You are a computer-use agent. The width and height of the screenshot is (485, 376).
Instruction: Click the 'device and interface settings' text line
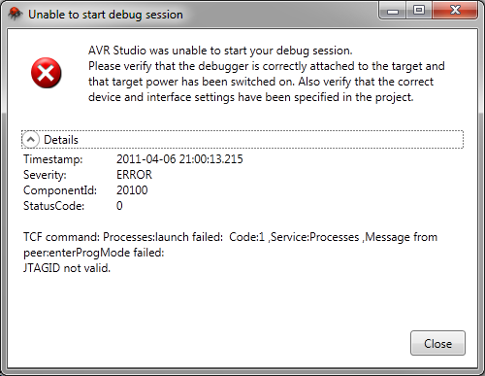[x=251, y=97]
